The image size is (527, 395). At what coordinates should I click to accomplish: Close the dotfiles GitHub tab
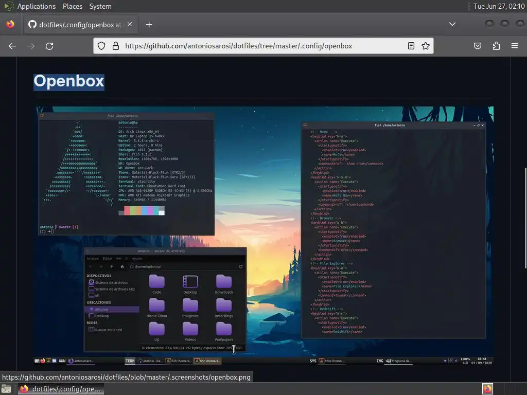(x=130, y=25)
